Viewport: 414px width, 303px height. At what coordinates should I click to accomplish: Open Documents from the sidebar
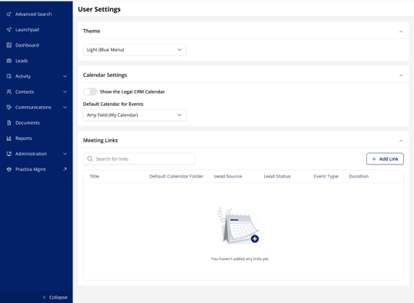click(36, 123)
